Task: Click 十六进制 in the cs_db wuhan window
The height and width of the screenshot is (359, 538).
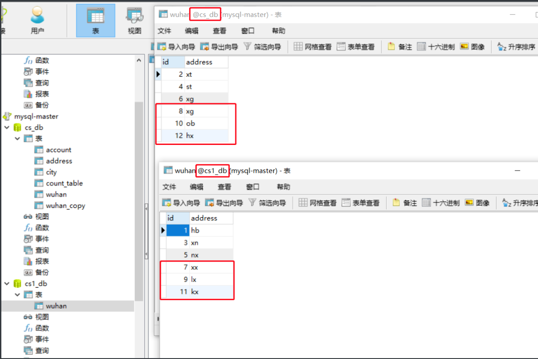Action: click(436, 47)
